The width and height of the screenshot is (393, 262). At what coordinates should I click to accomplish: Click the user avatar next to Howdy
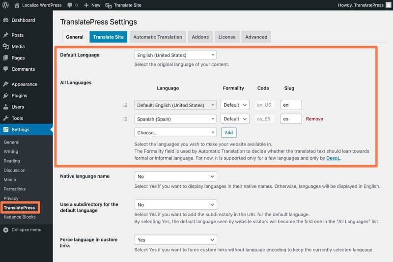388,5
